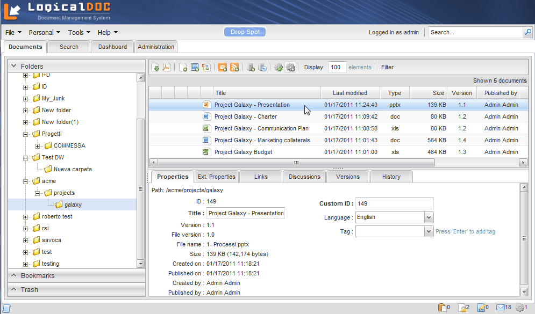Click the locked documents icon showing 2
The width and height of the screenshot is (535, 314).
point(462,308)
